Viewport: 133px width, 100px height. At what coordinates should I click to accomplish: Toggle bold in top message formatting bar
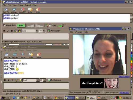(4, 31)
